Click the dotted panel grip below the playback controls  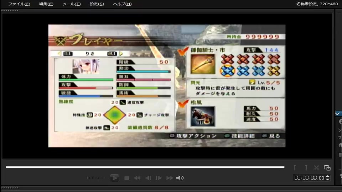pyautogui.click(x=10, y=188)
